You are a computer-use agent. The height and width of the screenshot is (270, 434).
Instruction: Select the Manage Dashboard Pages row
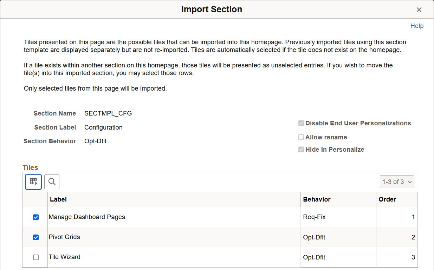point(86,217)
